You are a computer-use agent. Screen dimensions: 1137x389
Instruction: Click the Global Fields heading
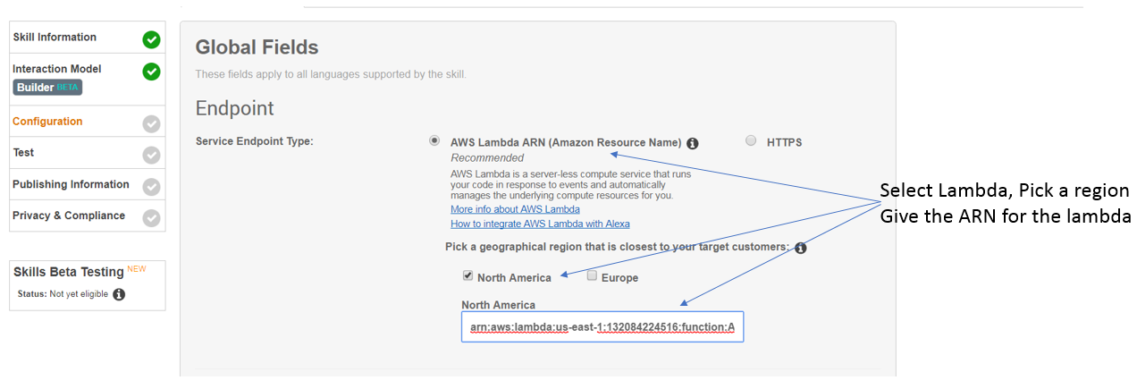tap(257, 47)
